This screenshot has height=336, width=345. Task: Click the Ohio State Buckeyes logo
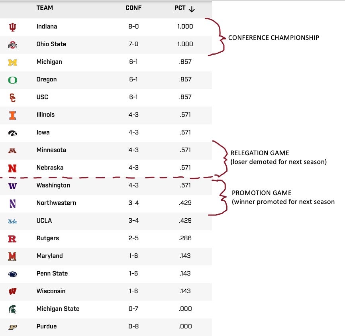(x=13, y=45)
